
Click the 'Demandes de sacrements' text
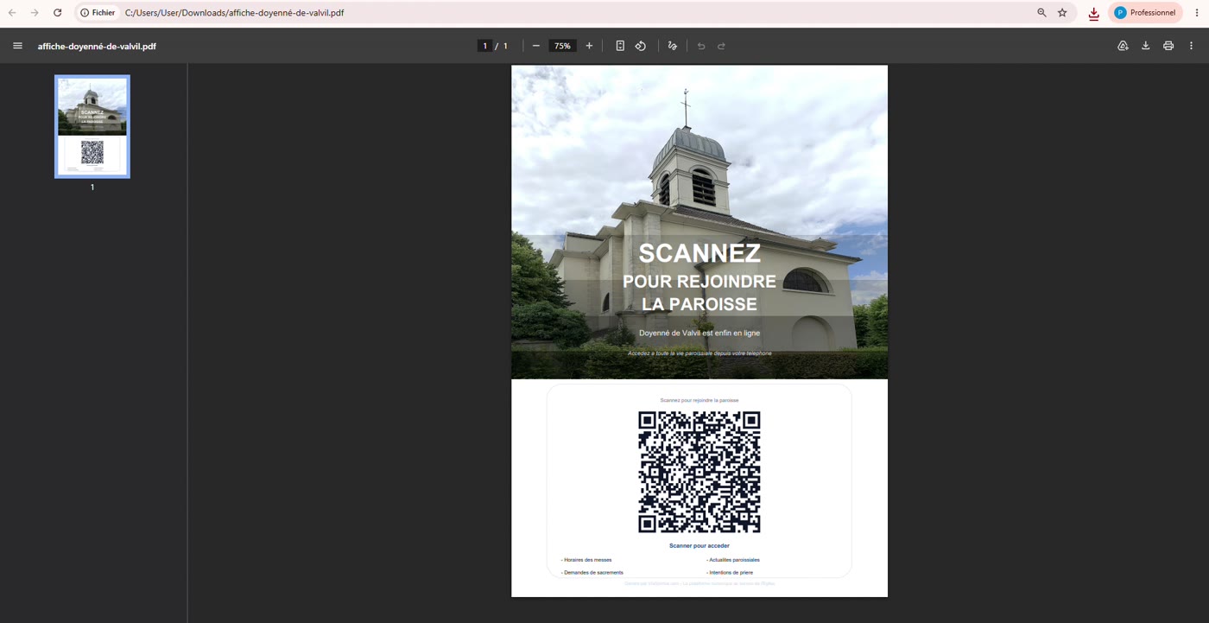pos(592,573)
